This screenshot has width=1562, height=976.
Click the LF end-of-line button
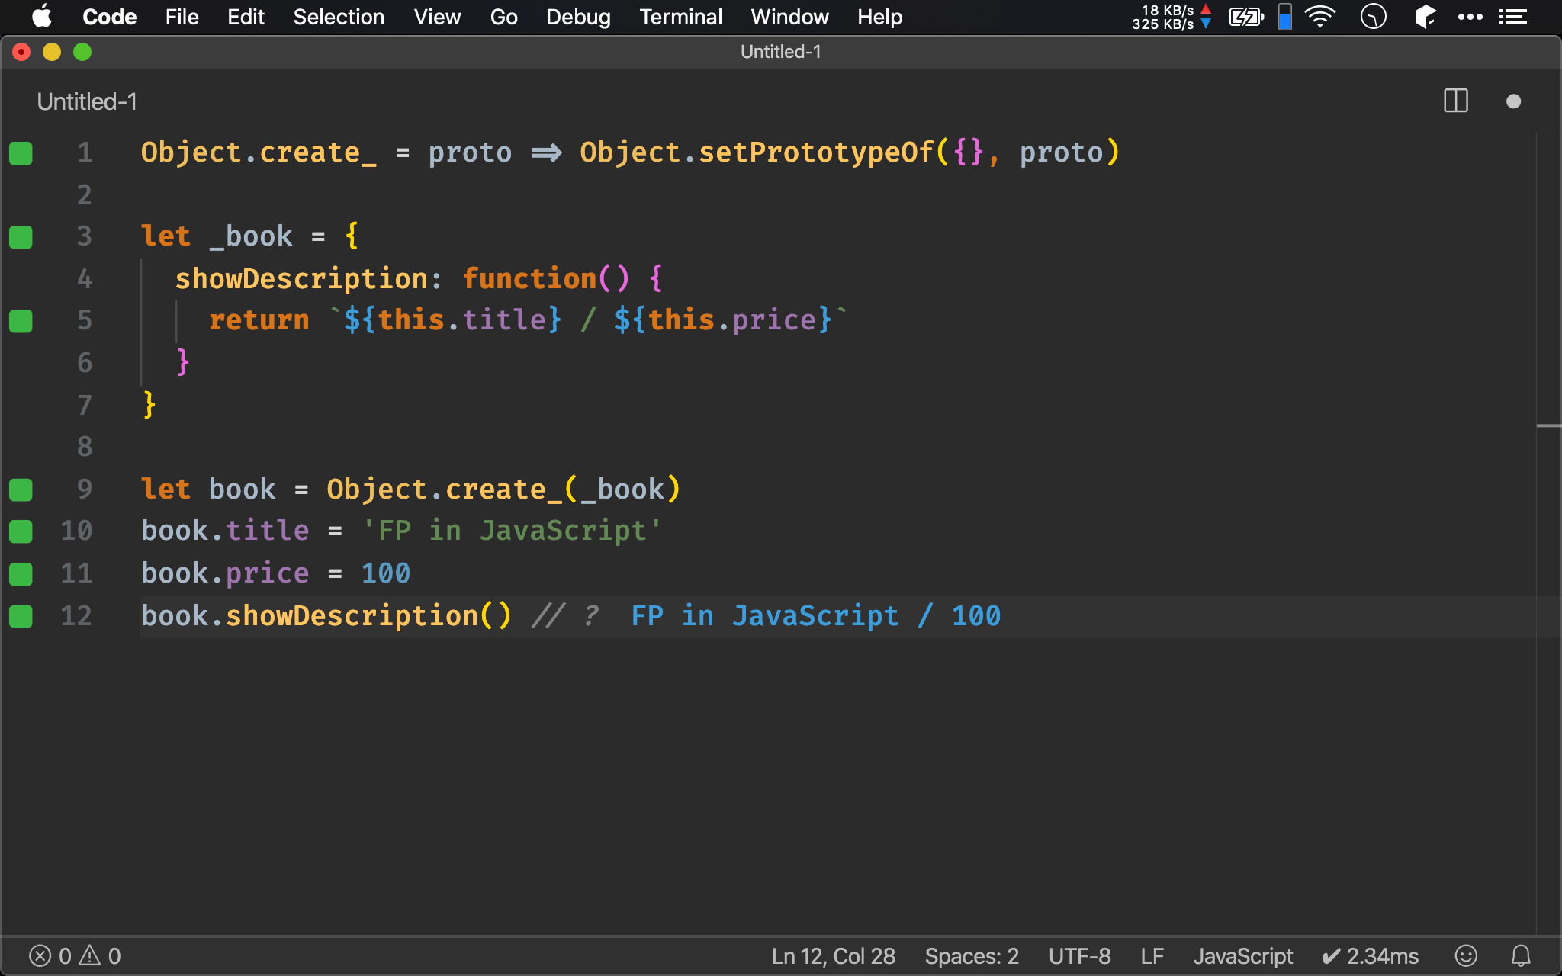point(1152,955)
